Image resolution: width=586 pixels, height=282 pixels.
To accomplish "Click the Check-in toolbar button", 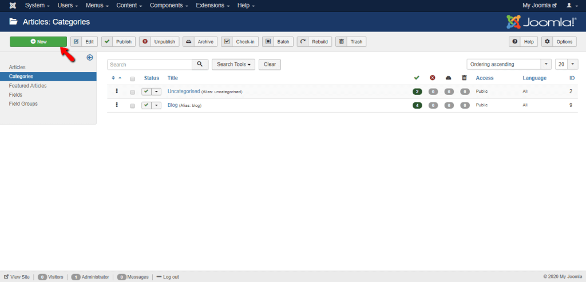I will pyautogui.click(x=240, y=42).
